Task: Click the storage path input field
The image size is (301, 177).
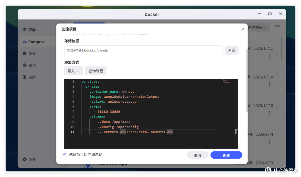Action: tap(143, 50)
